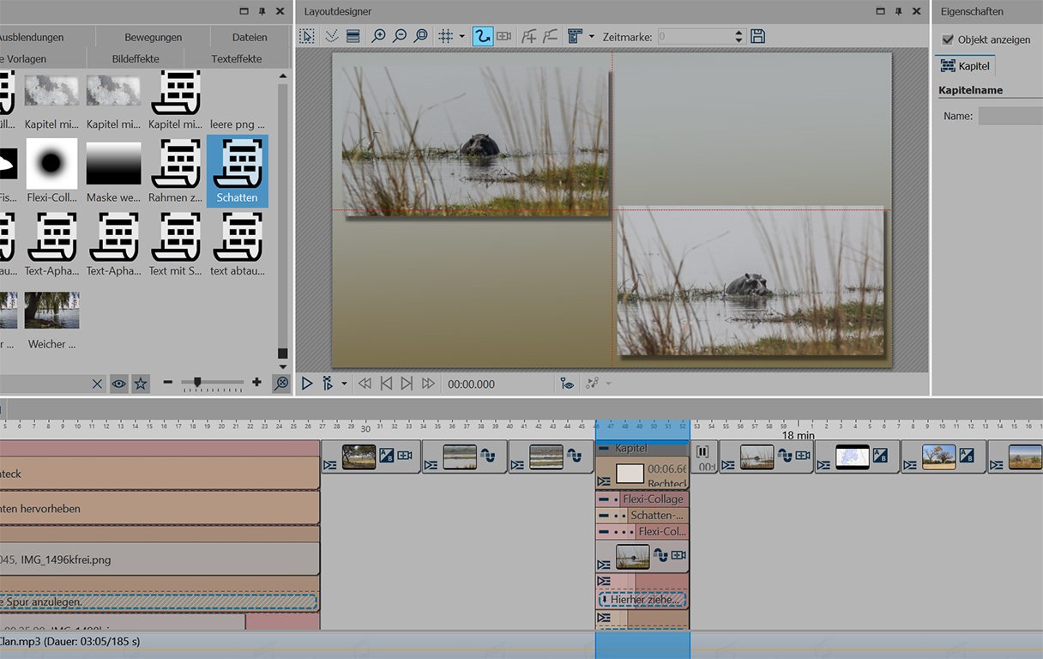Open the grid options dropdown arrow
Screen dimensions: 1043x659
pyautogui.click(x=461, y=36)
